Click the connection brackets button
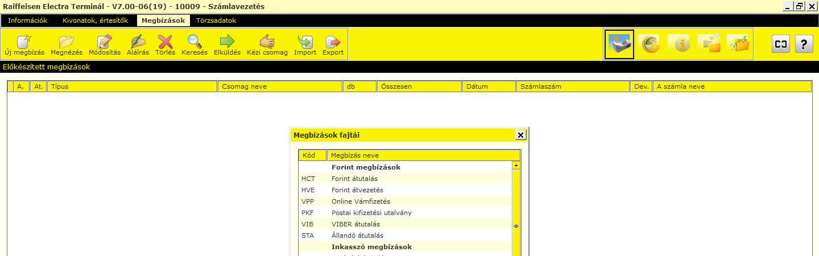Viewport: 819px width, 256px height. point(781,44)
